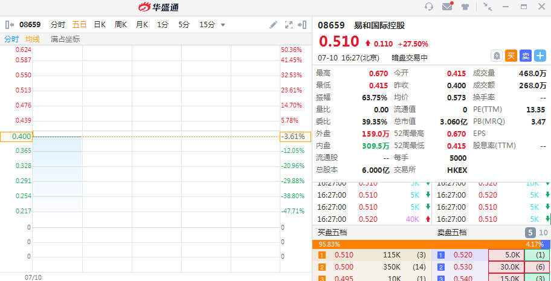Select the pencil drawing tool icon

coord(273,25)
